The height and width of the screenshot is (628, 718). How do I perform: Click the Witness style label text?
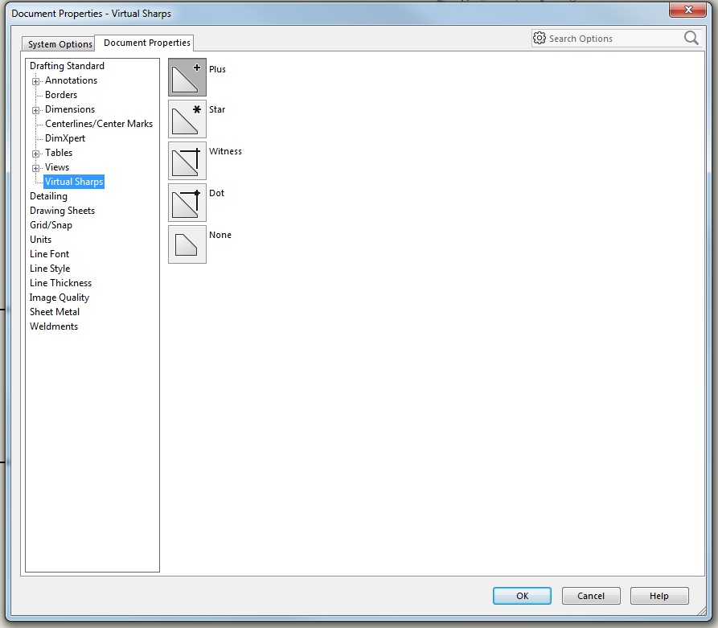click(225, 151)
